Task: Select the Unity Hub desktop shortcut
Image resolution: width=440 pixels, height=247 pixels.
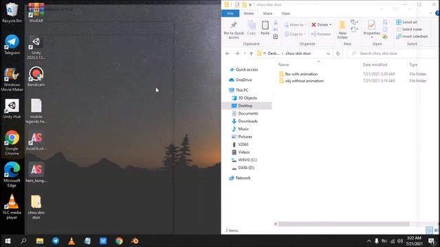Action: tap(12, 108)
